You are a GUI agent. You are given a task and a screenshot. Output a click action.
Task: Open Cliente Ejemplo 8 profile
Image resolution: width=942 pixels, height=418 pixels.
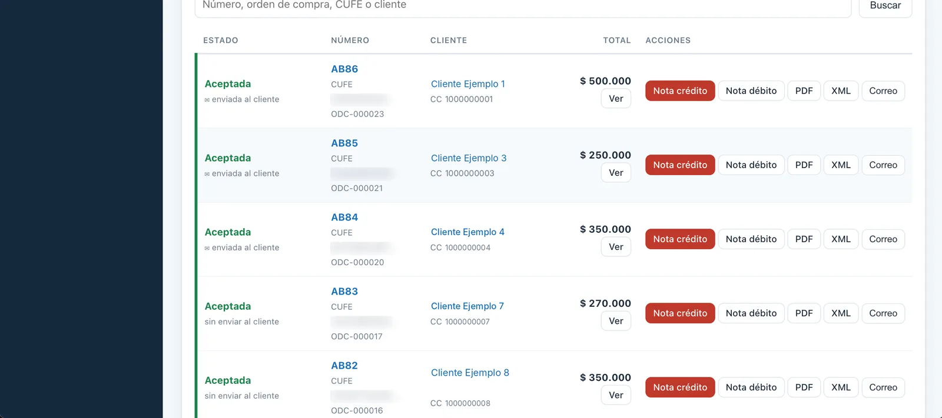pyautogui.click(x=470, y=373)
